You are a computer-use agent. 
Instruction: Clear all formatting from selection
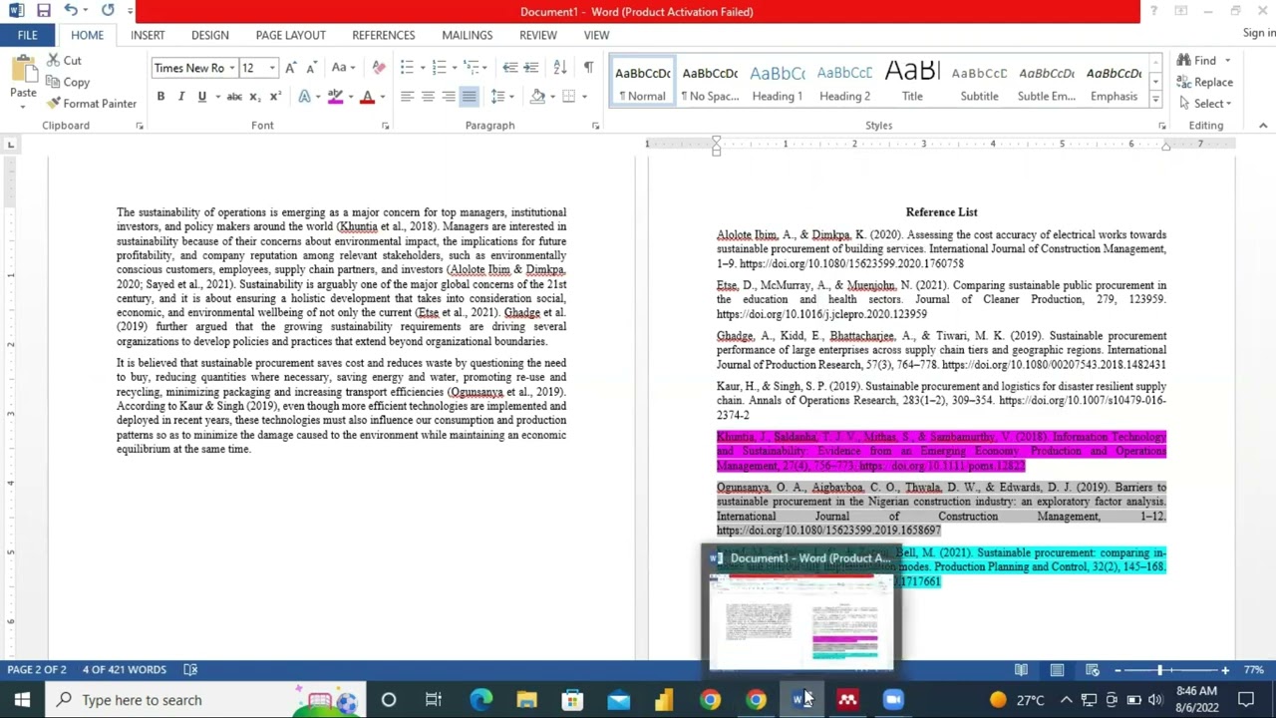(x=379, y=68)
